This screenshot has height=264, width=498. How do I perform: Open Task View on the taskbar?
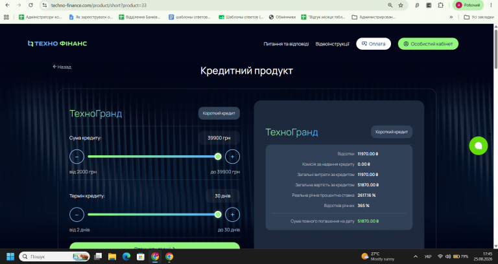pyautogui.click(x=98, y=256)
